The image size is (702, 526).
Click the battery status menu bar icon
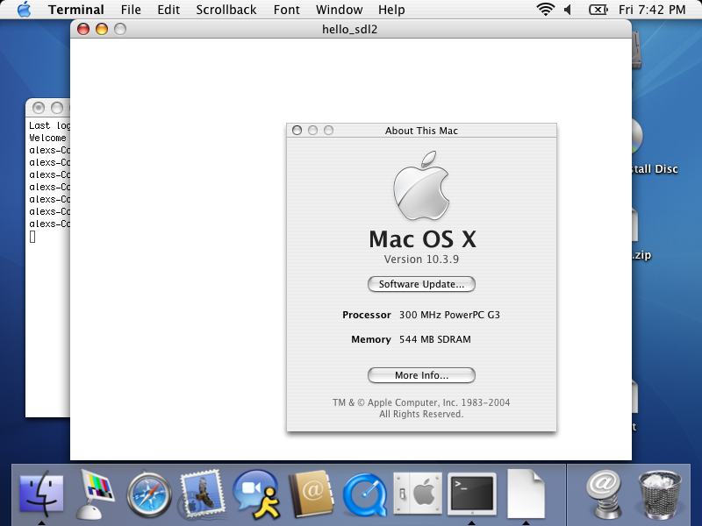point(598,10)
